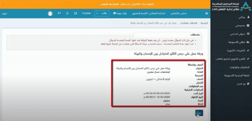Expand the طالب role dropdown
This screenshot has height=121, width=252.
pos(102,13)
